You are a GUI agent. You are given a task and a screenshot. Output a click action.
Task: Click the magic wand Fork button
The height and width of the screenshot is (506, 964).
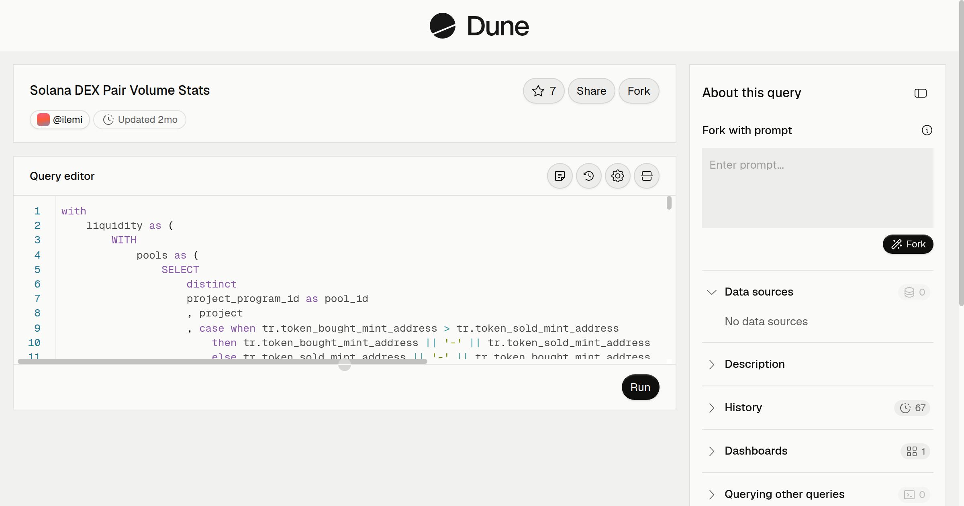[x=908, y=244]
